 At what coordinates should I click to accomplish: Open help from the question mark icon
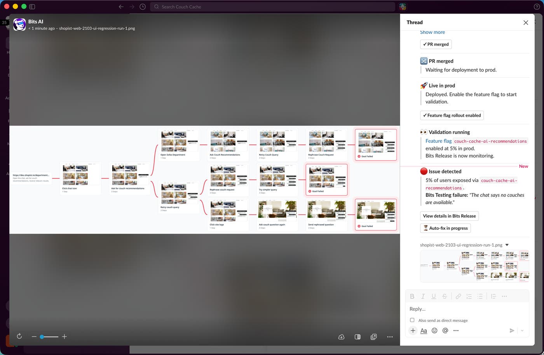pyautogui.click(x=537, y=7)
